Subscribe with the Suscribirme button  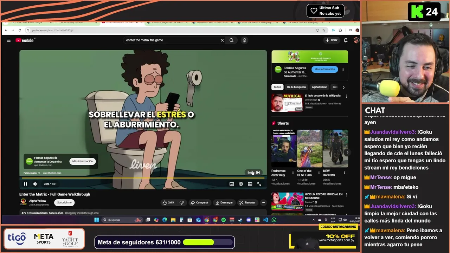click(64, 202)
